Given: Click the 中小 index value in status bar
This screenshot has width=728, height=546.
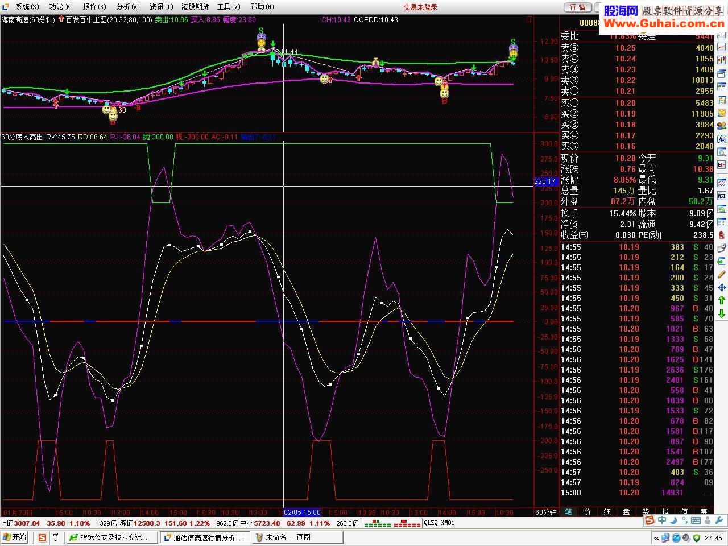Looking at the screenshot, I should (x=267, y=523).
